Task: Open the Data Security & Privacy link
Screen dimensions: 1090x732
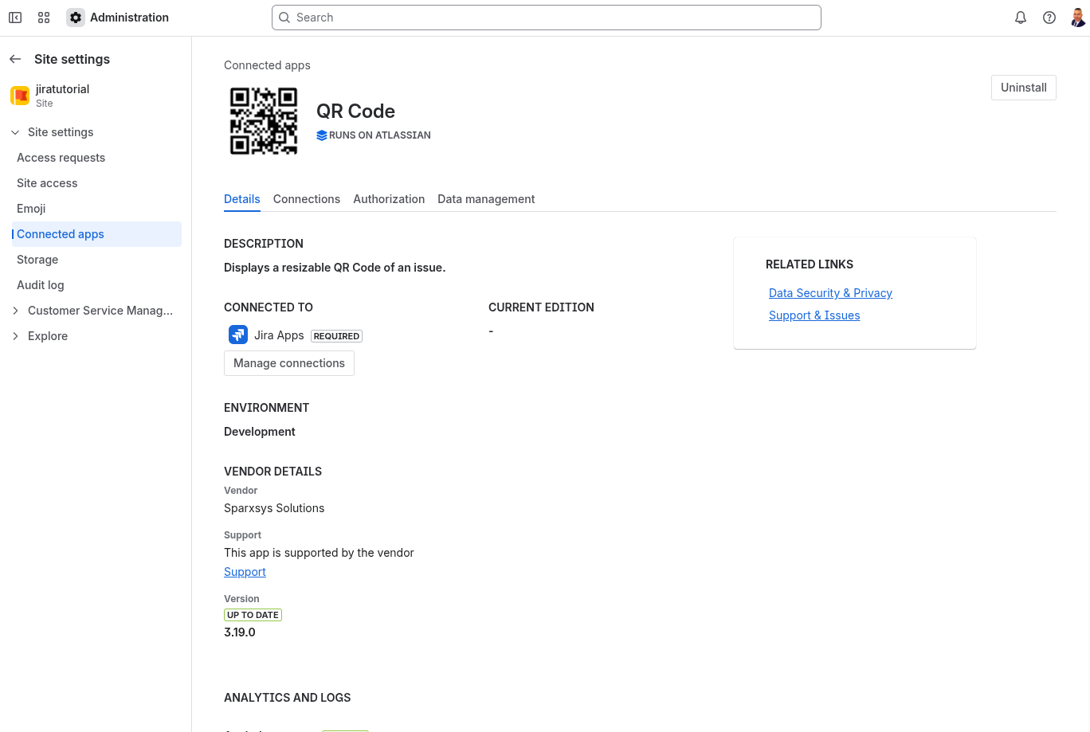Action: pos(830,293)
